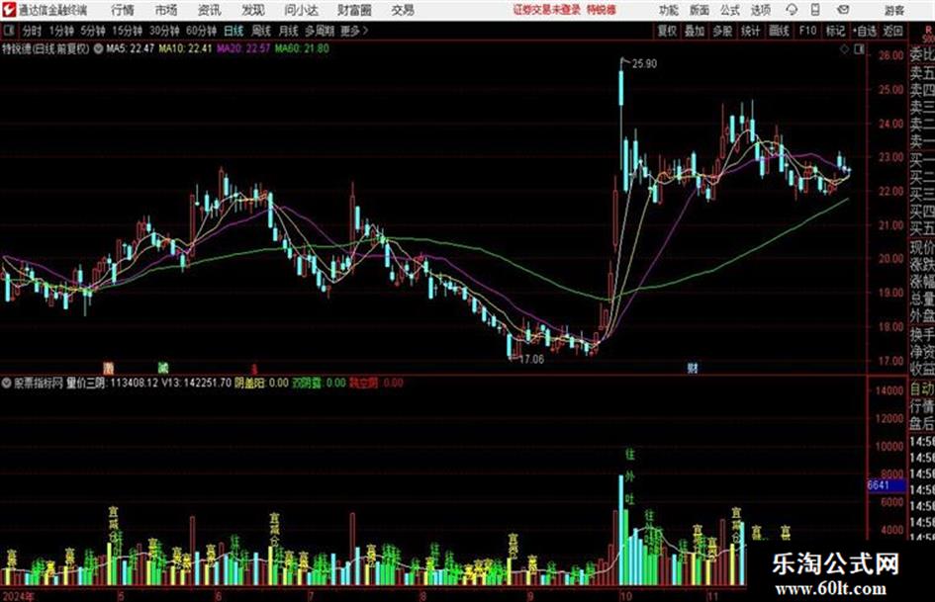This screenshot has height=602, width=935.
Task: Click the MA10: 22.41 label
Action: point(185,48)
